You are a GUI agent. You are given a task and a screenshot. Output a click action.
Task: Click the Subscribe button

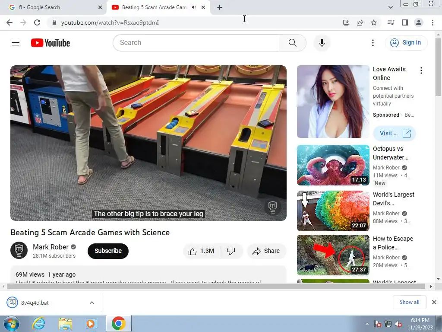(x=108, y=251)
